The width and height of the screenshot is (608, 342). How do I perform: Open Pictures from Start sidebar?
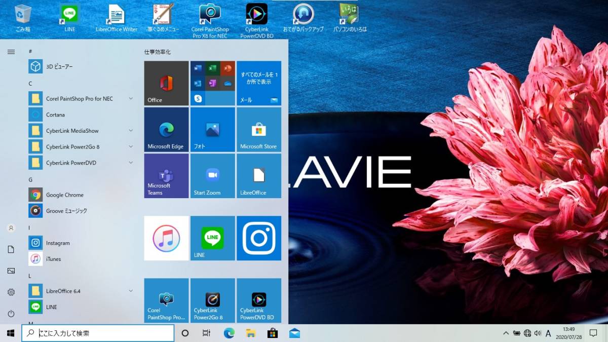[x=11, y=271]
